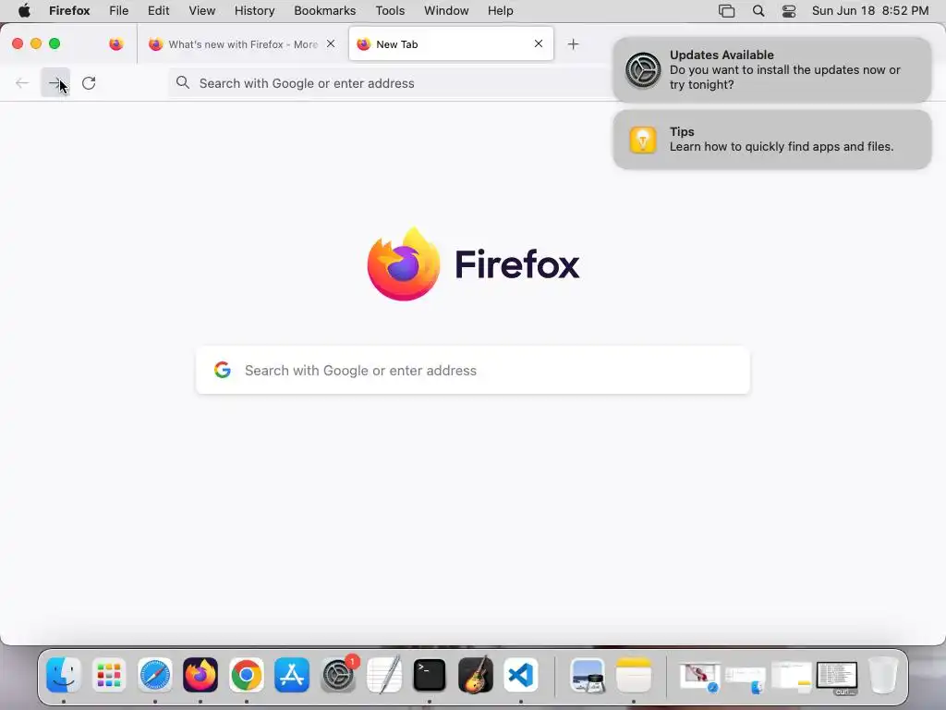Click the center Google search field

[472, 370]
